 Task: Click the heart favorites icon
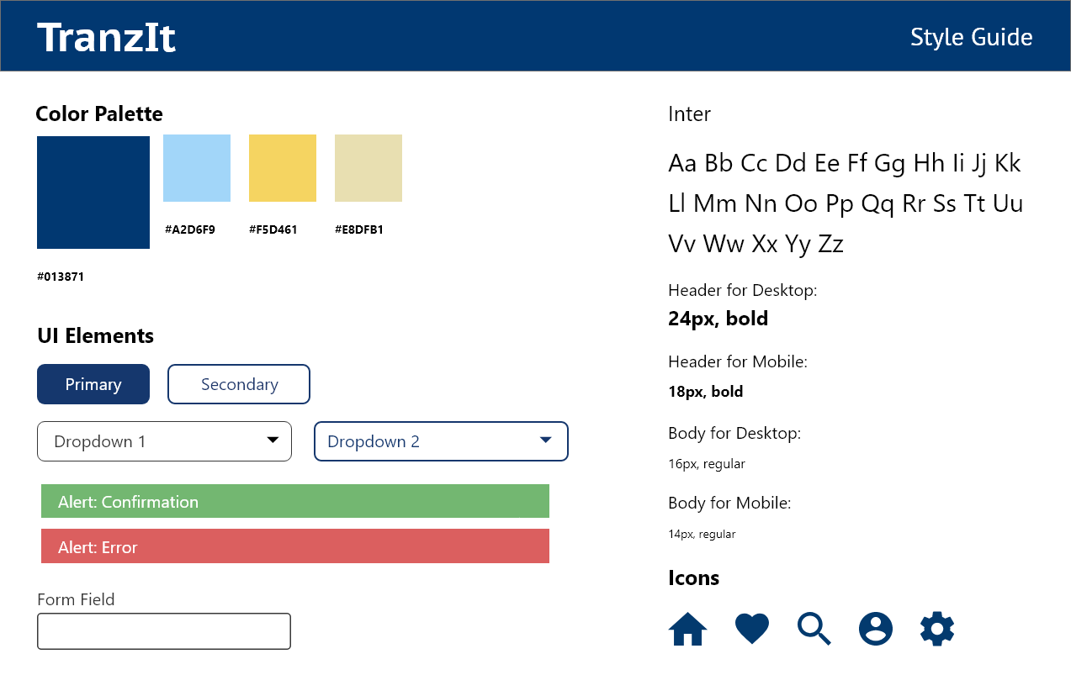751,629
